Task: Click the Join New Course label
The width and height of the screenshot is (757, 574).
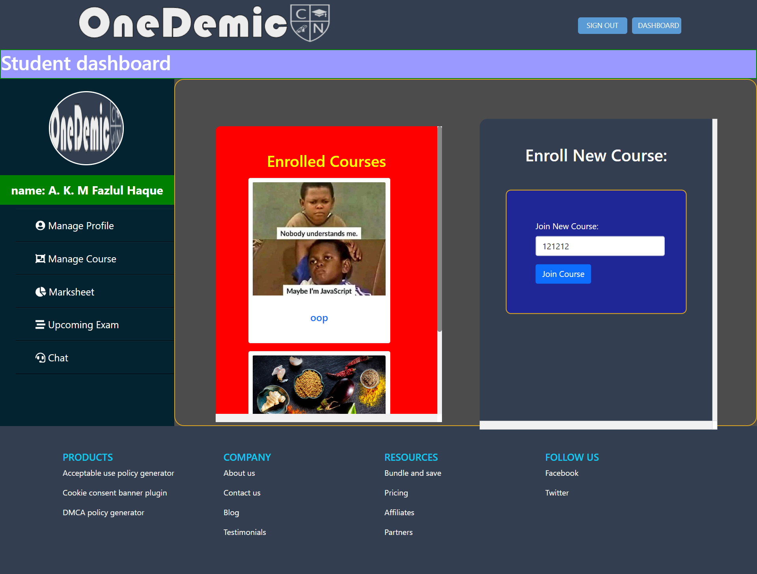Action: coord(567,226)
